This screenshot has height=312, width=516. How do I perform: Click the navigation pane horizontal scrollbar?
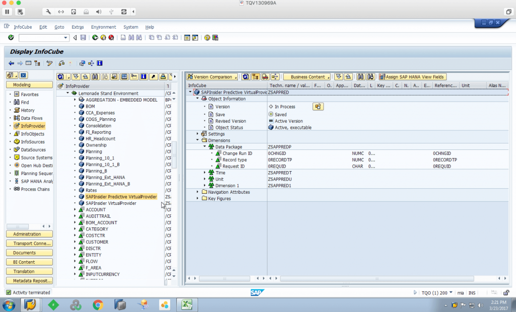tap(18, 226)
